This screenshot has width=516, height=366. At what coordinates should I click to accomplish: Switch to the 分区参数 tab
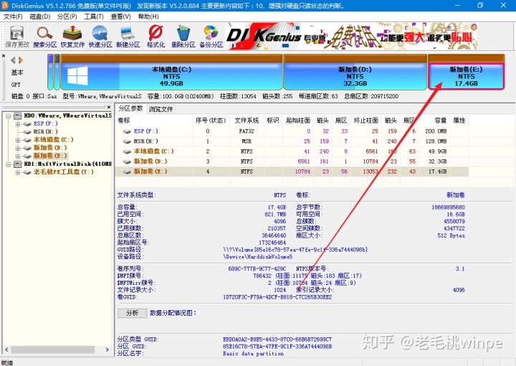(130, 108)
